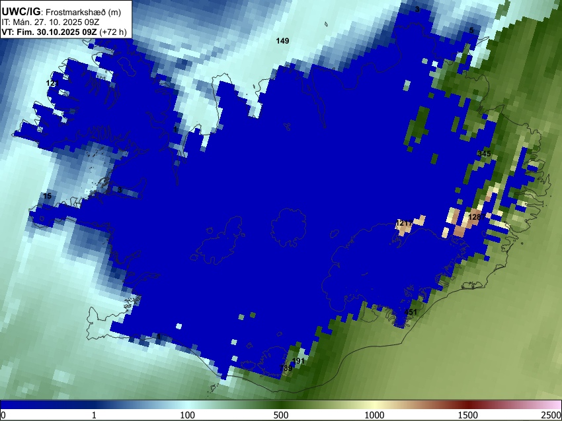Click the map value 15 off the west coast

click(x=48, y=196)
